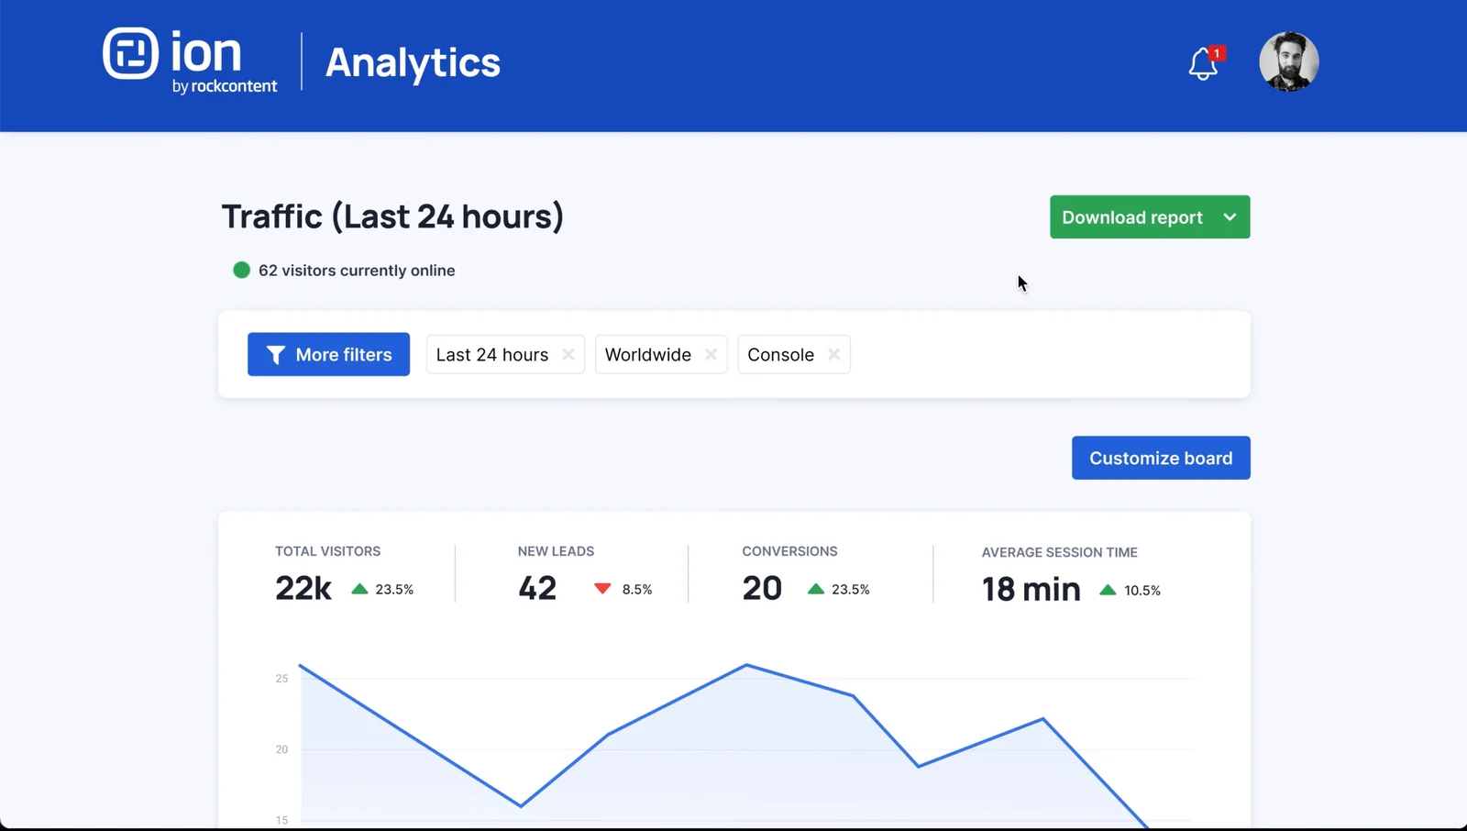
Task: Click the 25 mark on chart axis
Action: [x=281, y=679]
